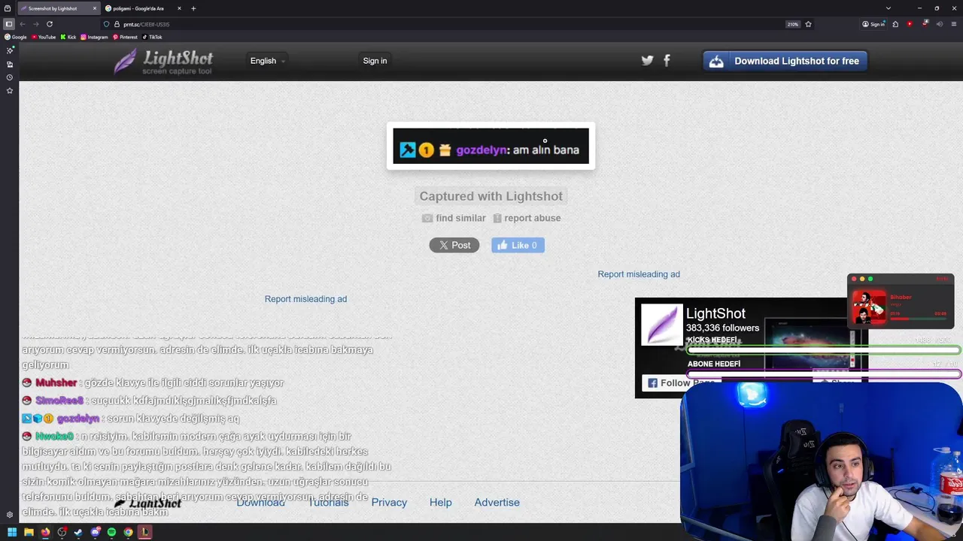Open Spotify from the taskbar
Viewport: 963px width, 541px height.
(111, 532)
